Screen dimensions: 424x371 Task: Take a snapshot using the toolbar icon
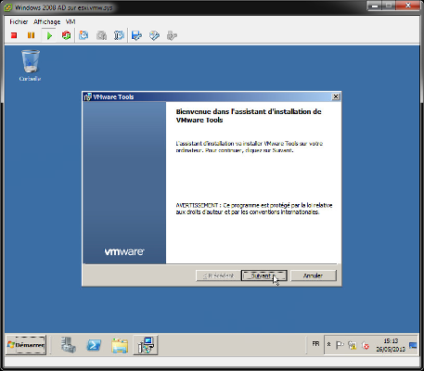coord(84,35)
